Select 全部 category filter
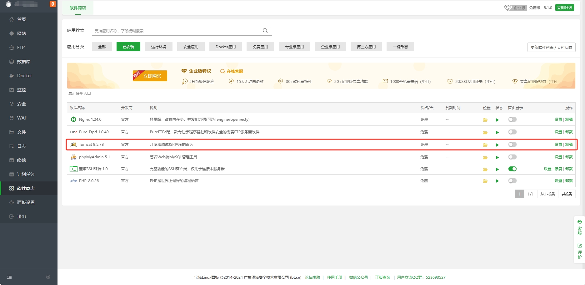This screenshot has height=285, width=585. pos(102,47)
